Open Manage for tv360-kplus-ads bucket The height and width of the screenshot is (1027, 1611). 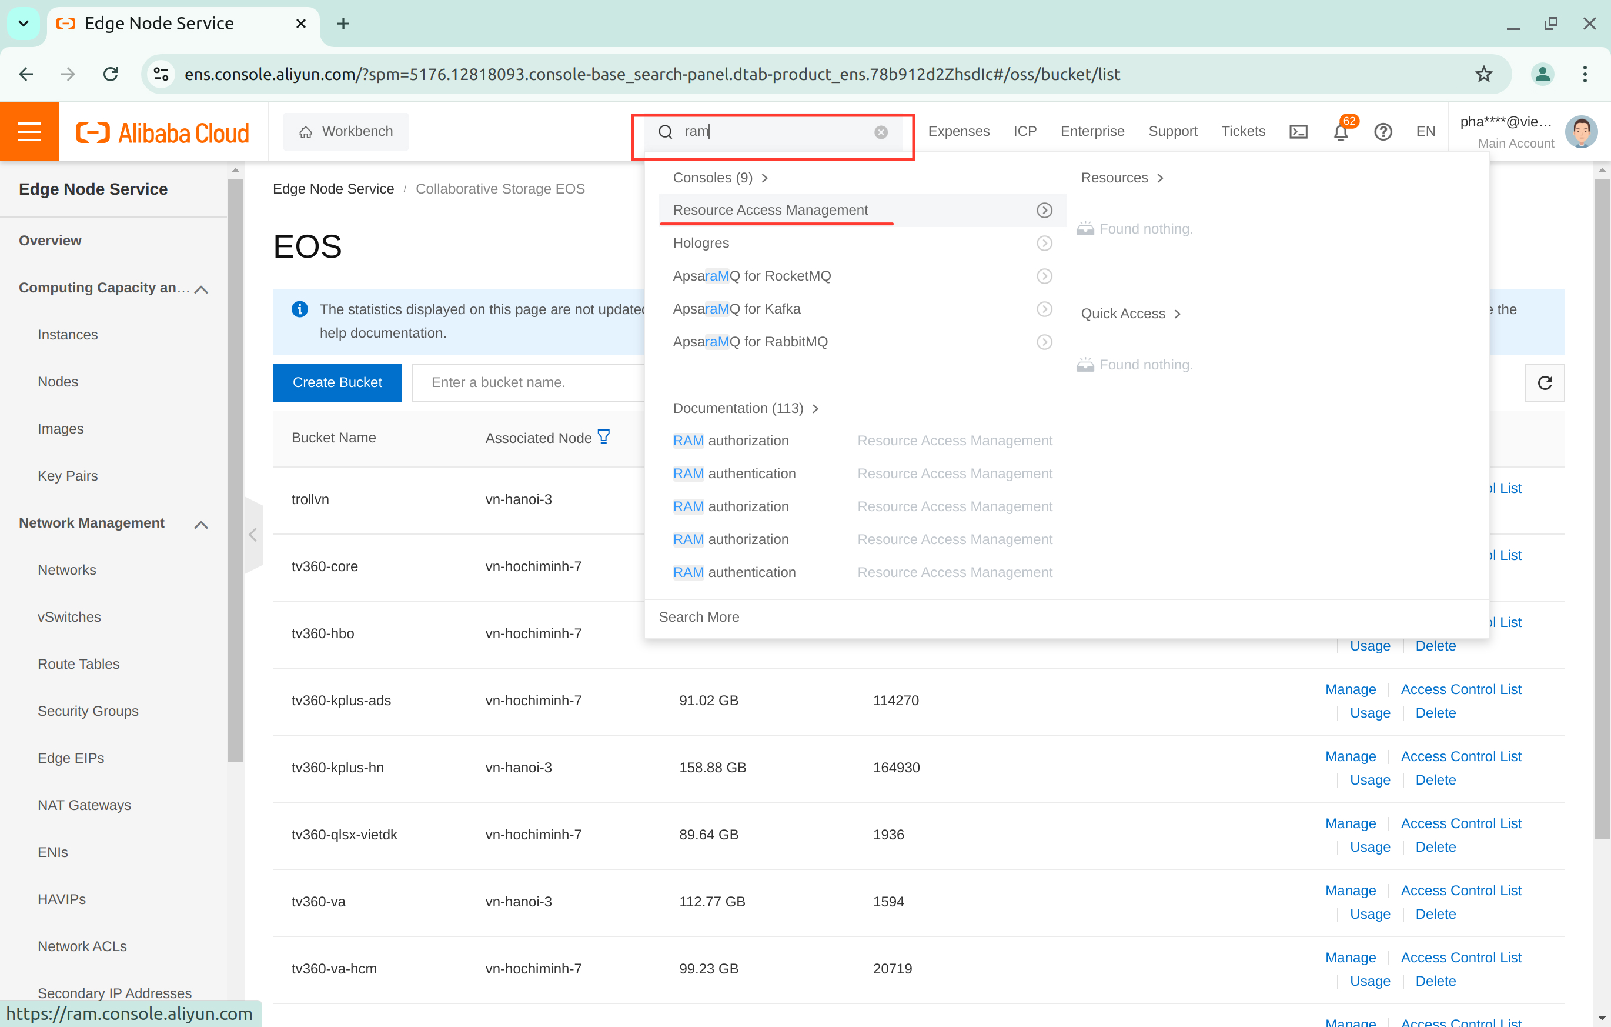click(1350, 689)
